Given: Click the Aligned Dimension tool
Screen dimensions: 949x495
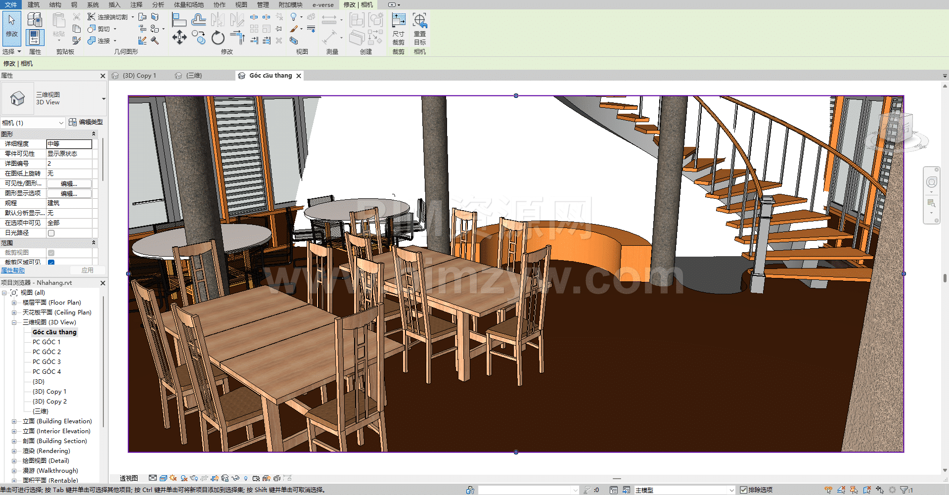Looking at the screenshot, I should pyautogui.click(x=329, y=37).
